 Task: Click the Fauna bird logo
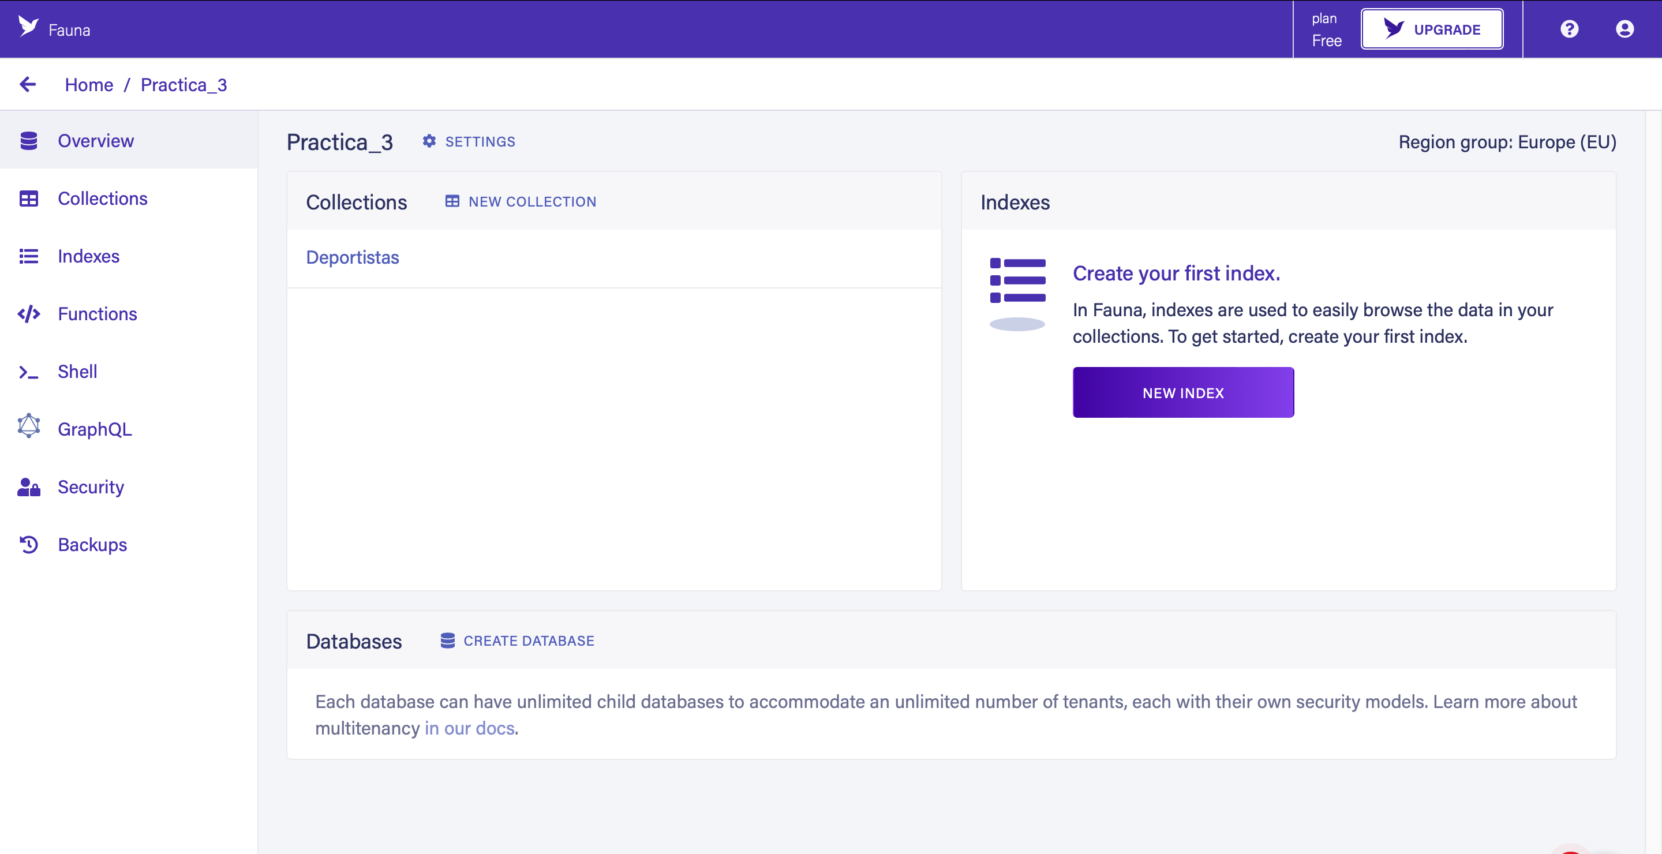[28, 27]
